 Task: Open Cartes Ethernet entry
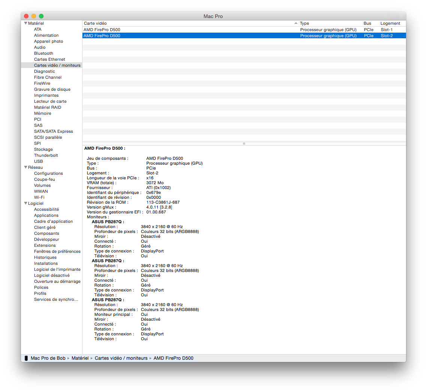pyautogui.click(x=49, y=59)
